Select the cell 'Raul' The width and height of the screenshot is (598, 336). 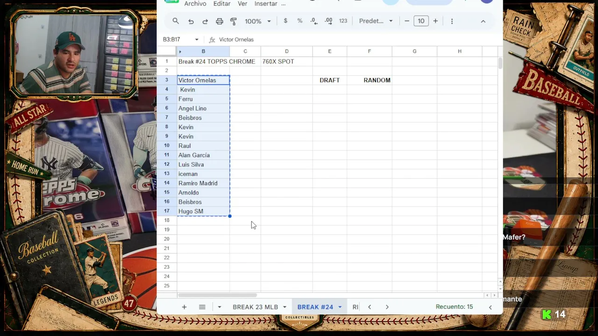tap(203, 146)
